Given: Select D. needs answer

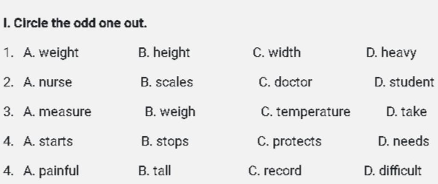Looking at the screenshot, I should point(403,141).
